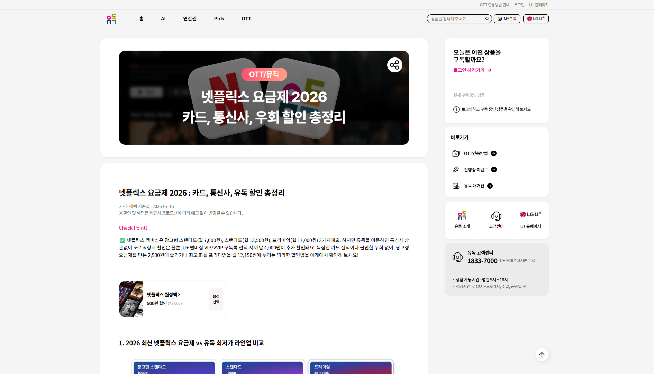The width and height of the screenshot is (654, 374).
Task: Click the 유독 logo in header
Action: (x=111, y=19)
